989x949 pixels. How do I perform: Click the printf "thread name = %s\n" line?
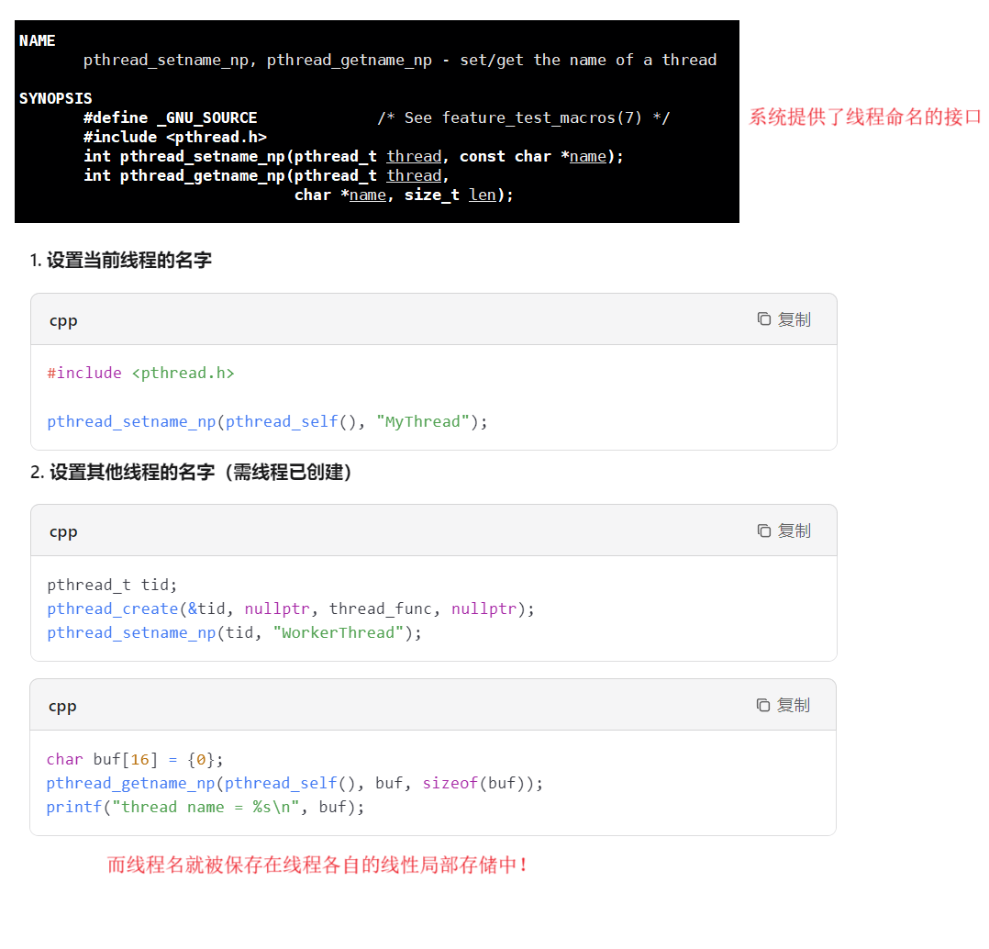tap(205, 807)
